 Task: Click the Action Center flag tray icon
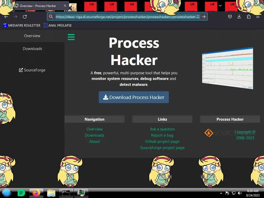pyautogui.click(x=227, y=193)
